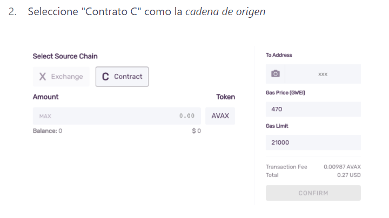The height and width of the screenshot is (218, 389).
Task: Click the CONFIRM button
Action: [x=313, y=193]
